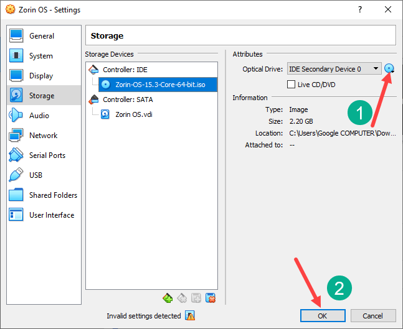Click the User Interface window icon

[x=16, y=215]
